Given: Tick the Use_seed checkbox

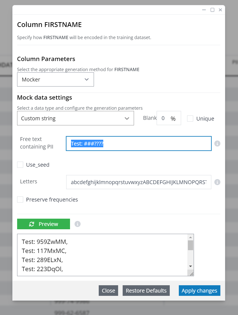Looking at the screenshot, I should pos(20,165).
